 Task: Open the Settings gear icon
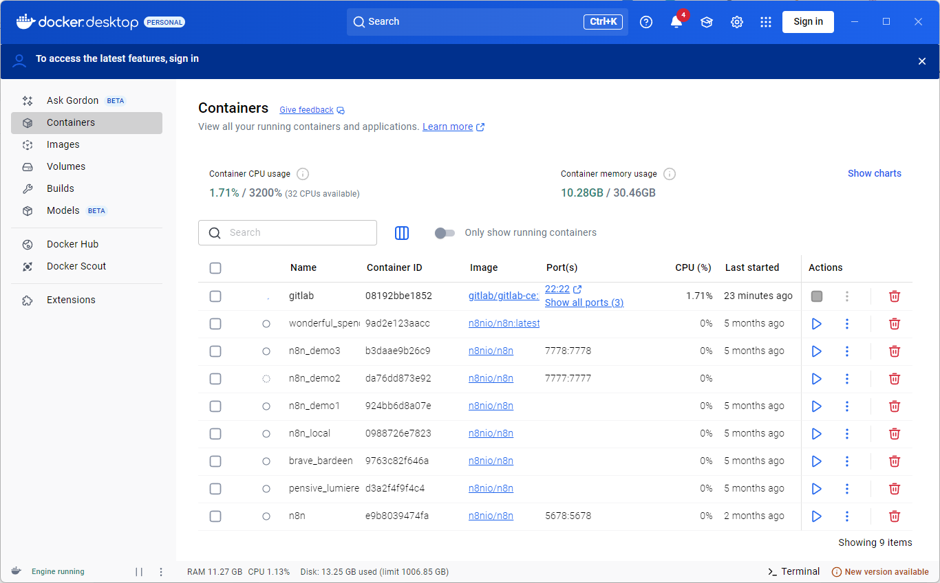click(x=737, y=22)
